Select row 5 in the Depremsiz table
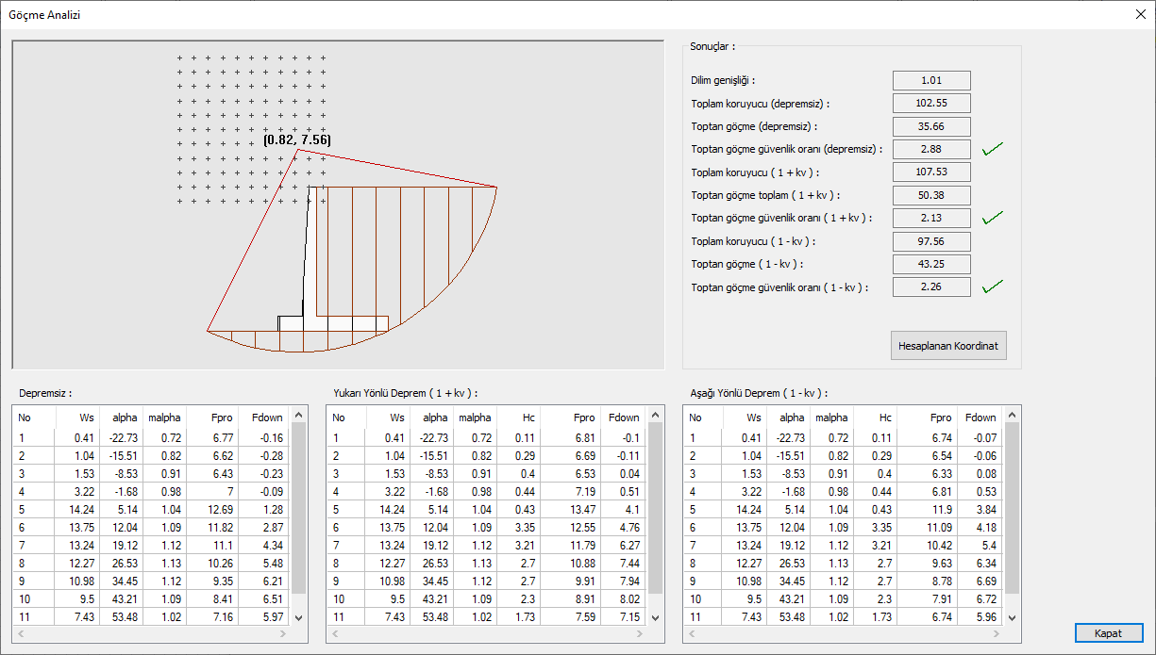The width and height of the screenshot is (1156, 655). pyautogui.click(x=151, y=509)
